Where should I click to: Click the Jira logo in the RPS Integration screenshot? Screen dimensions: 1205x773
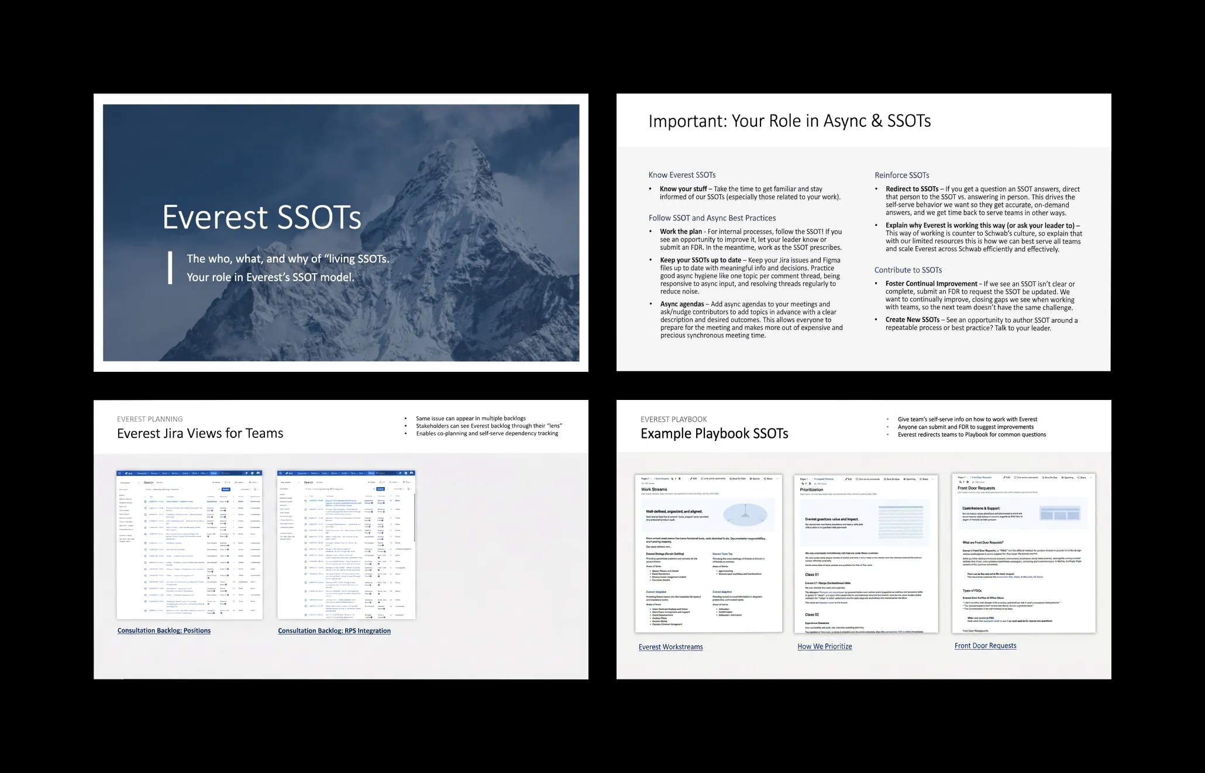pyautogui.click(x=289, y=473)
